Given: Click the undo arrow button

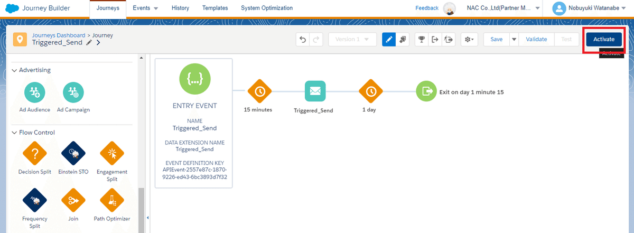Looking at the screenshot, I should [x=303, y=40].
